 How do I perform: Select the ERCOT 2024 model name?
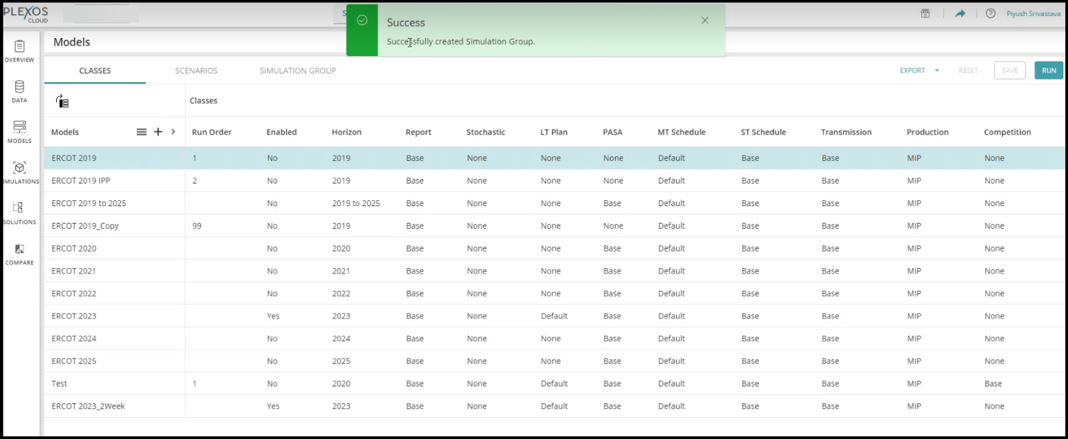74,339
